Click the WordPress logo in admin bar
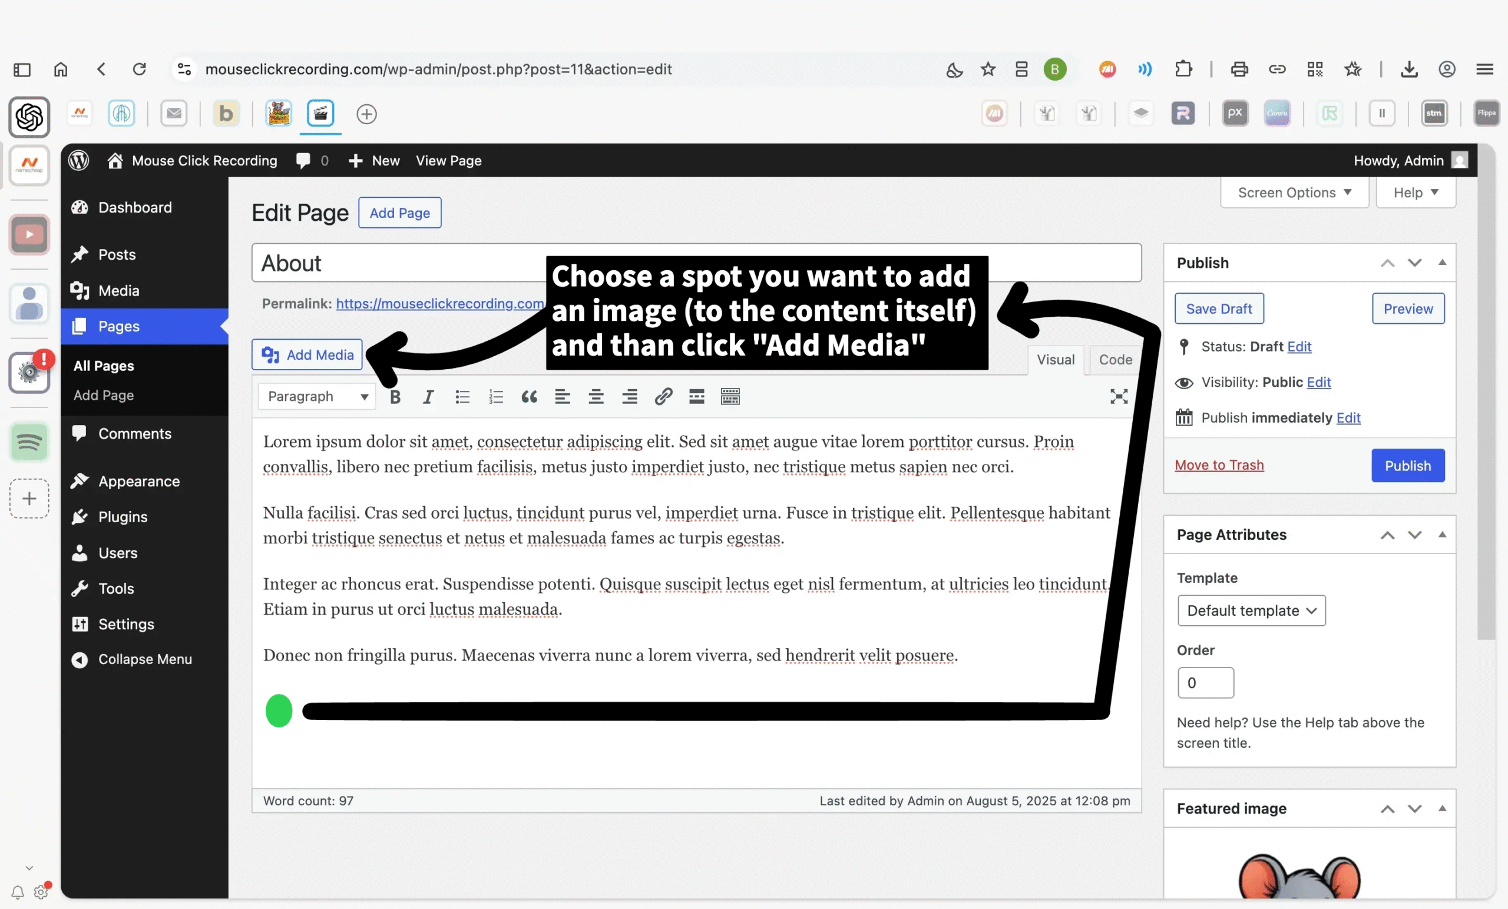The width and height of the screenshot is (1508, 909). [x=79, y=161]
